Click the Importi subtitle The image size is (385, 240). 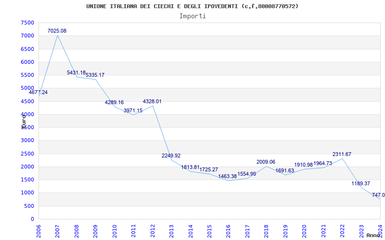[x=192, y=16]
